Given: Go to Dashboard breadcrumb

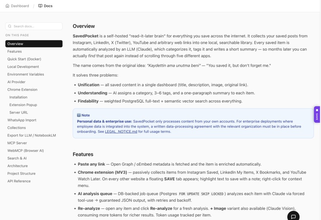Looking at the screenshot, I should pyautogui.click(x=17, y=6).
